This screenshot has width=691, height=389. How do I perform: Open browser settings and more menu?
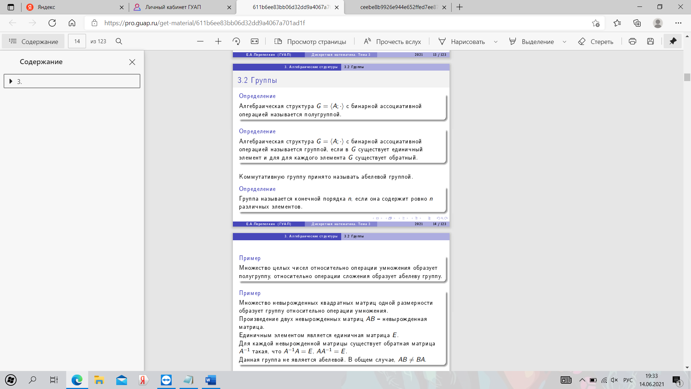678,23
